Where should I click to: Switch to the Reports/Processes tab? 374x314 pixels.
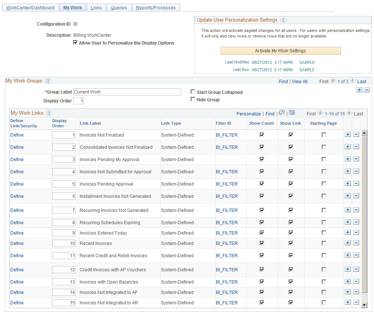pyautogui.click(x=156, y=8)
